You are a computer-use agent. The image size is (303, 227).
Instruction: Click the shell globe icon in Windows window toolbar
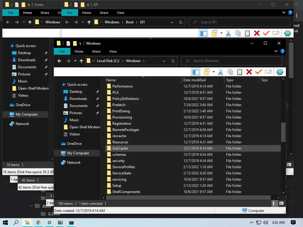pyautogui.click(x=280, y=72)
